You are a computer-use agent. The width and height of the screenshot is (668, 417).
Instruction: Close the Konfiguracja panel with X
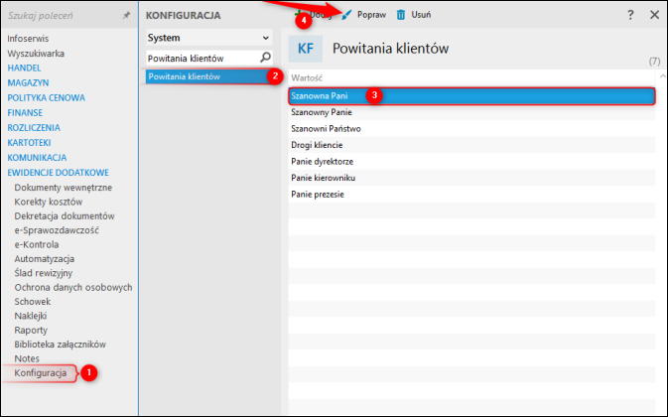pyautogui.click(x=655, y=15)
